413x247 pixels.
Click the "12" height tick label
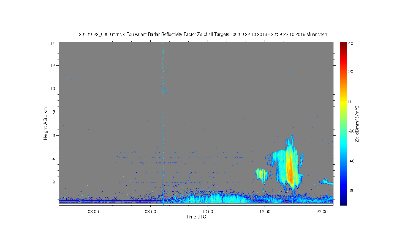pyautogui.click(x=53, y=65)
